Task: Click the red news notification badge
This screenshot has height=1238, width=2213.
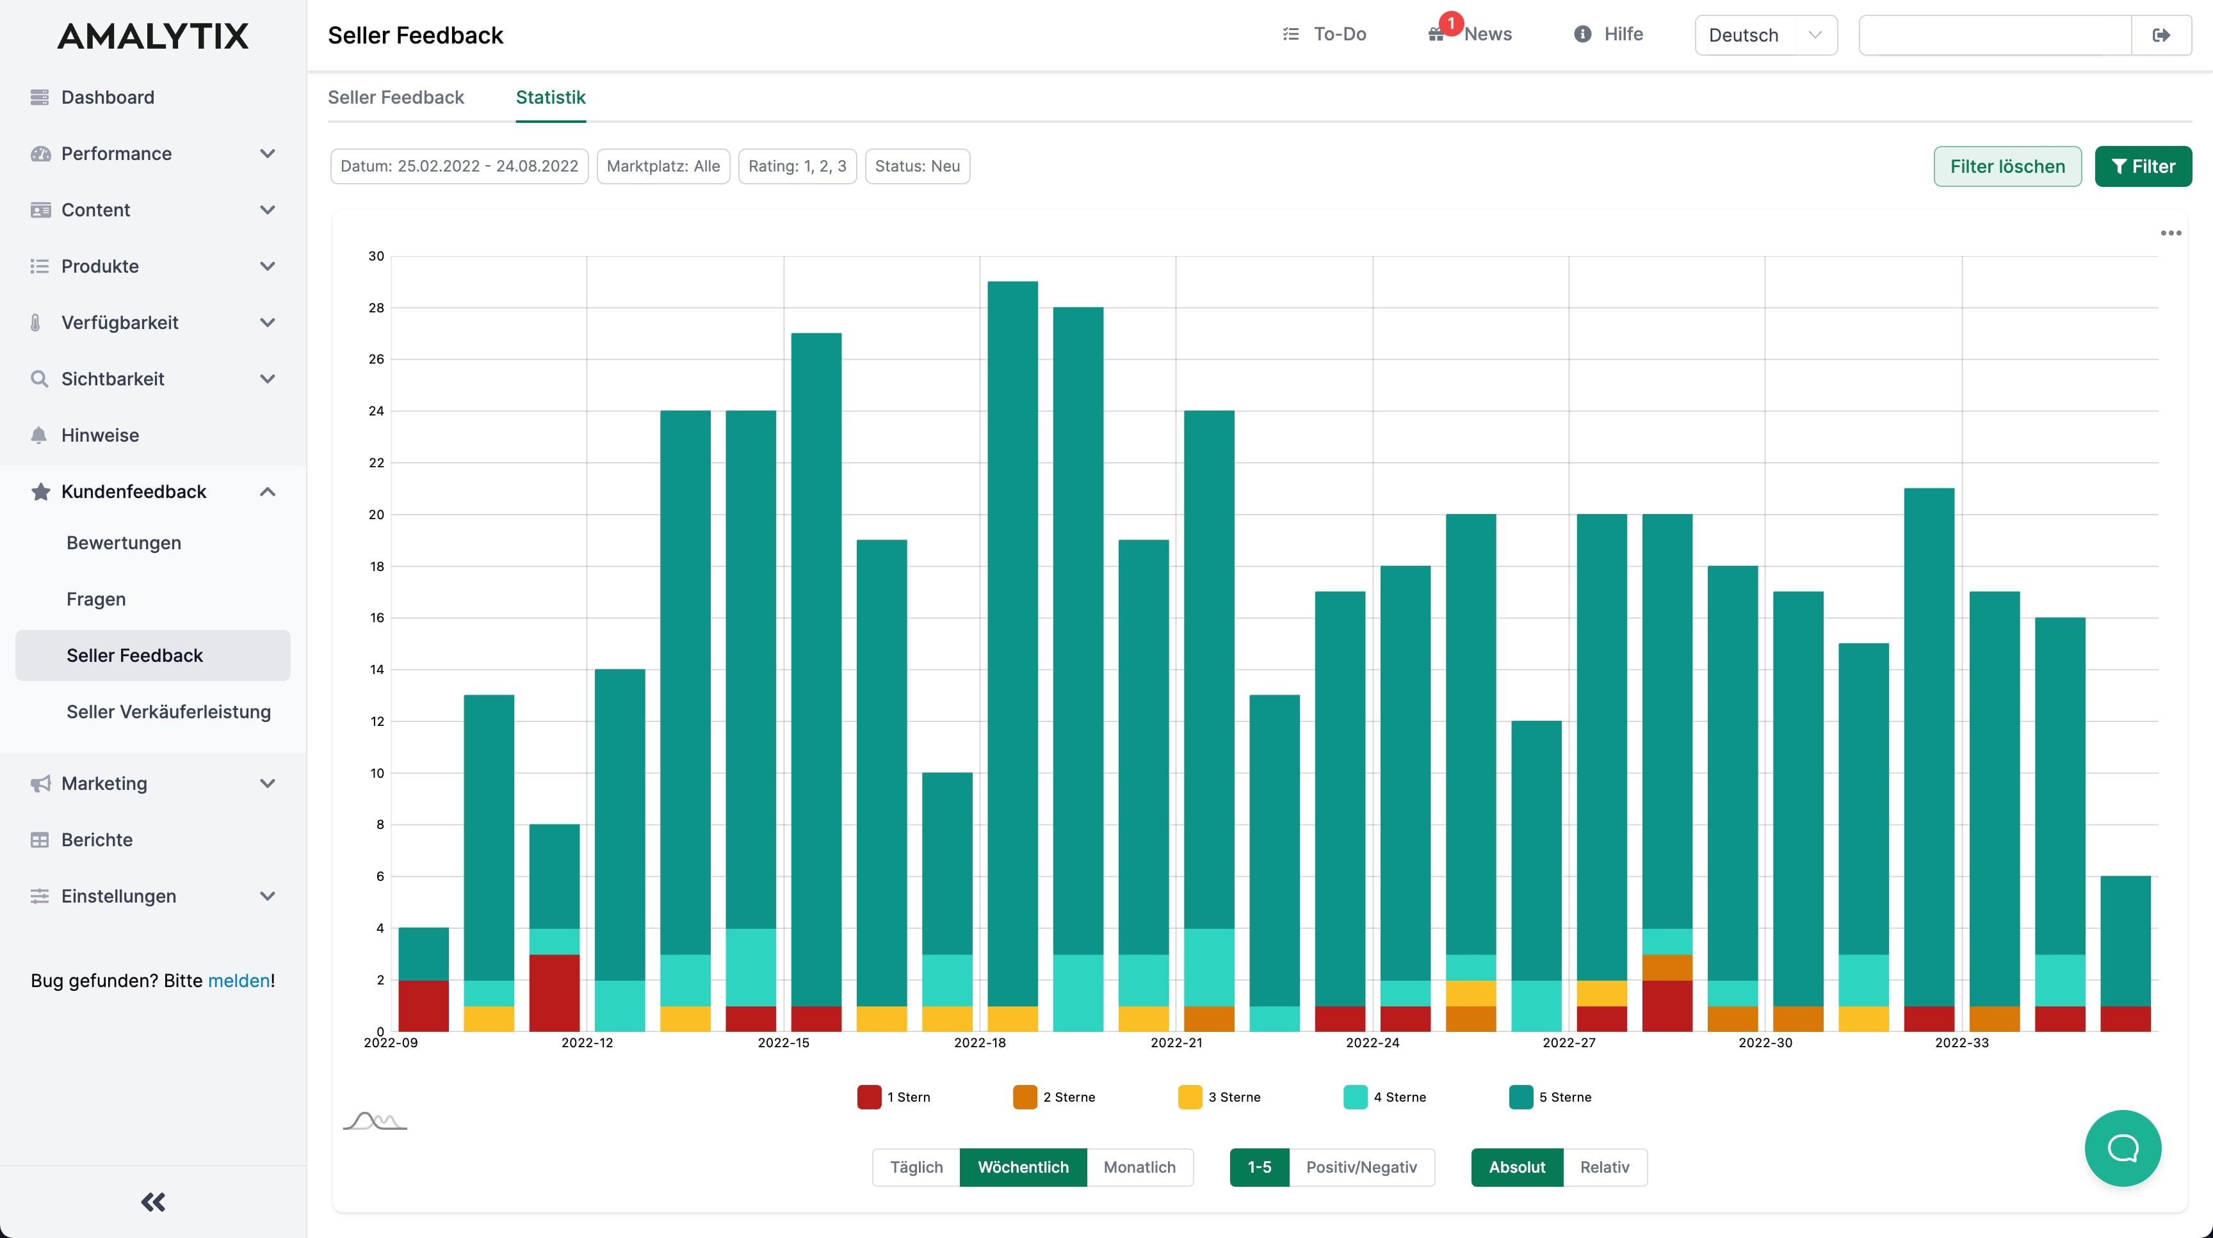Action: coord(1451,23)
